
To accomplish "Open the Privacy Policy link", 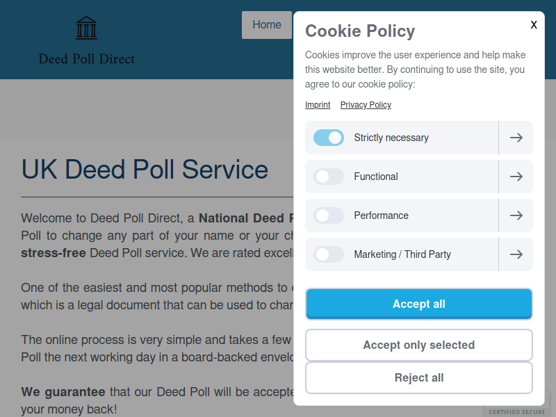I will [x=366, y=105].
